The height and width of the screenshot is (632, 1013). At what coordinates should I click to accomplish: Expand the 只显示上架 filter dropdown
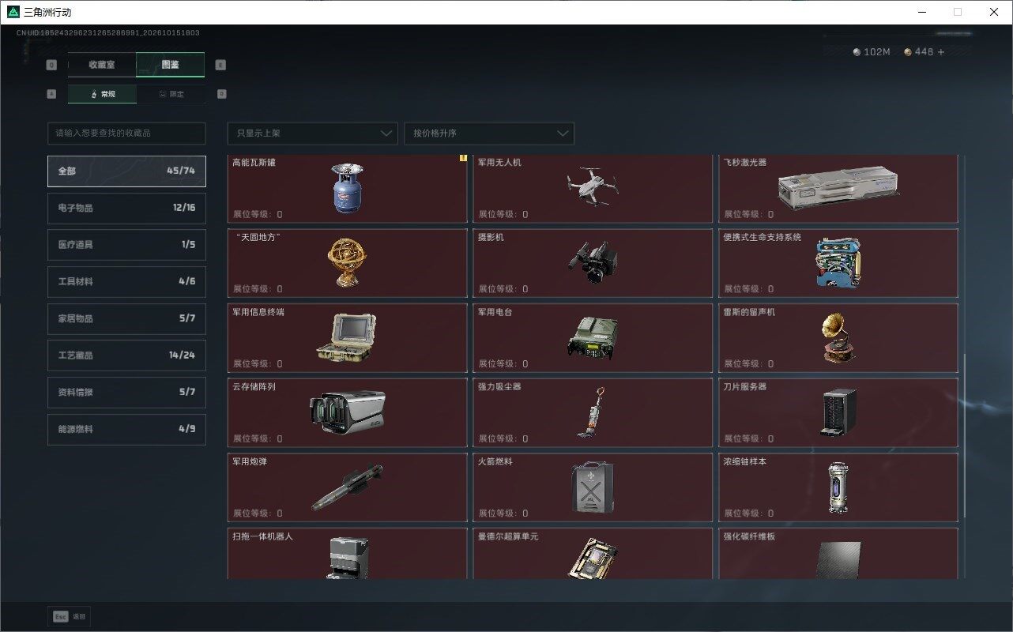coord(312,134)
